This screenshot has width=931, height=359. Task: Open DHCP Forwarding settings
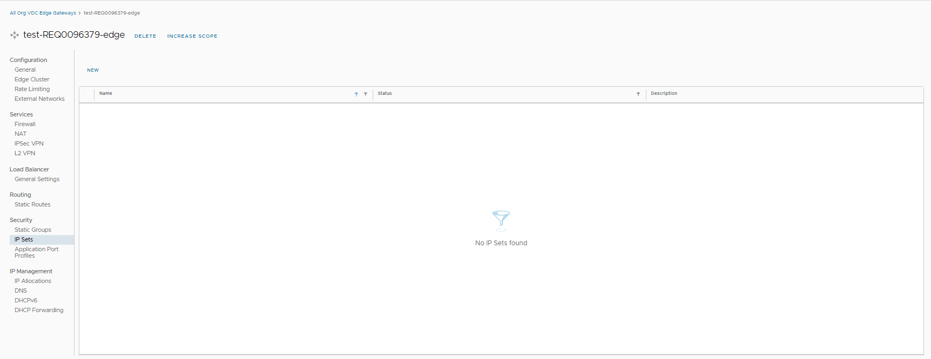coord(39,310)
